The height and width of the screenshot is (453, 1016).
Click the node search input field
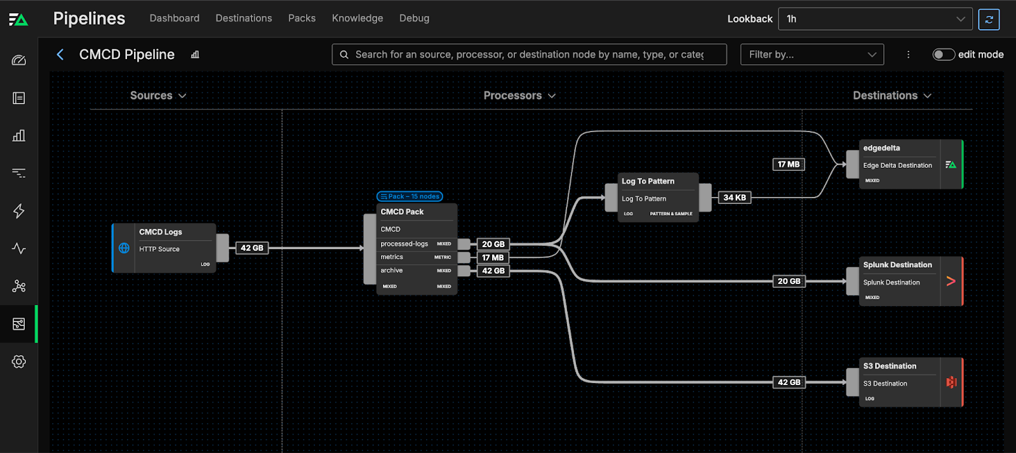point(529,55)
